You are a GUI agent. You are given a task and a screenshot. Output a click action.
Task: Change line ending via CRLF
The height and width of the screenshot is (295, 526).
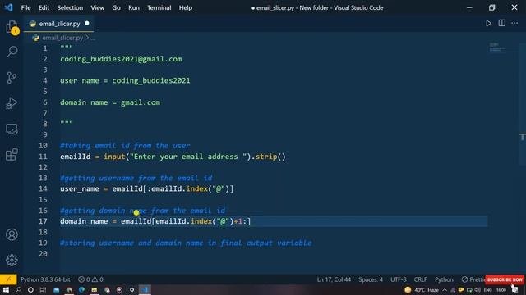coord(420,279)
